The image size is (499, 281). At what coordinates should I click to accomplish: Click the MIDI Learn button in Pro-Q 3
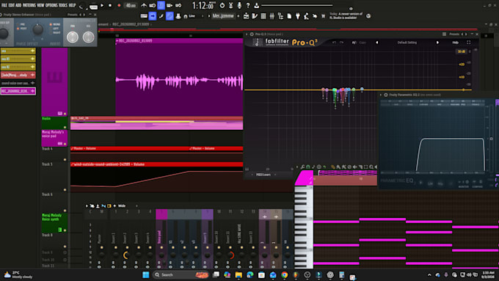pyautogui.click(x=263, y=175)
